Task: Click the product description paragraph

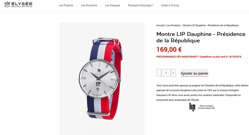Action: pyautogui.click(x=202, y=93)
